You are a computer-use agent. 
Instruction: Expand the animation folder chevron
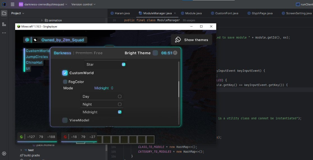(42, 20)
